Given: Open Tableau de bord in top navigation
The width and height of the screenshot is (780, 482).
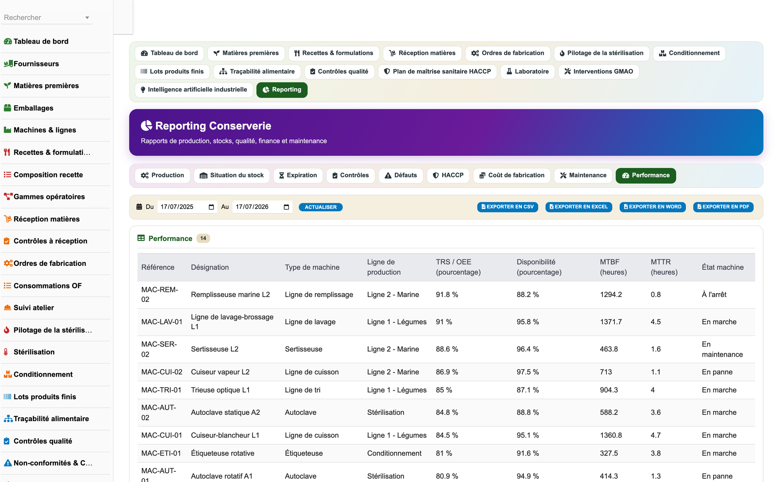Looking at the screenshot, I should tap(169, 53).
